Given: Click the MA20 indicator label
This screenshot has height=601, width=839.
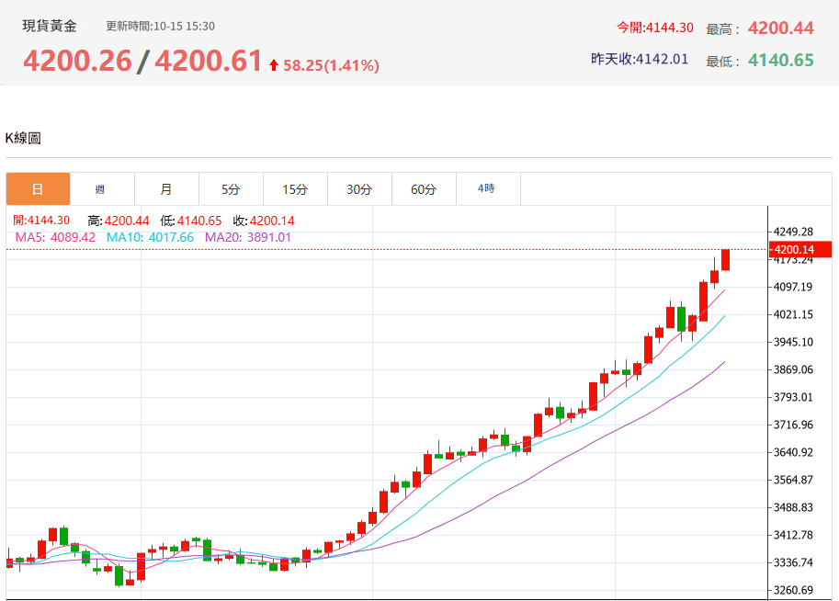Looking at the screenshot, I should [247, 237].
